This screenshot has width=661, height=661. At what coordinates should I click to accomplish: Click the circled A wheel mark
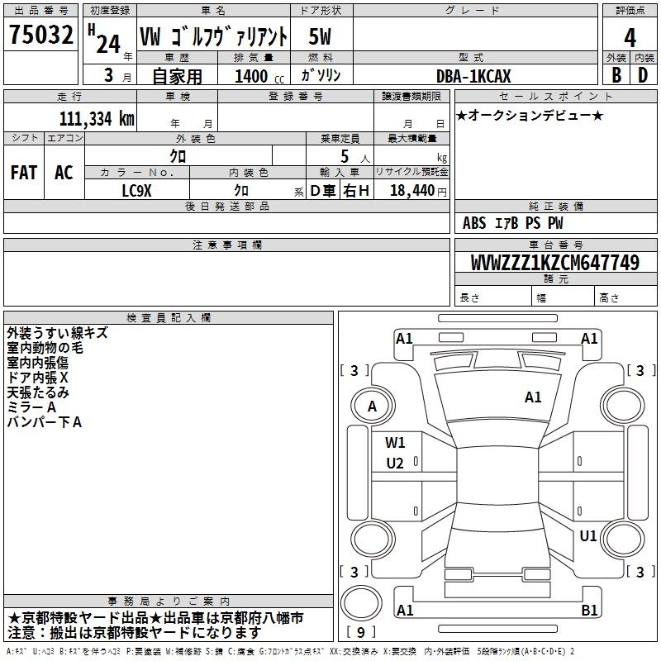coord(372,407)
